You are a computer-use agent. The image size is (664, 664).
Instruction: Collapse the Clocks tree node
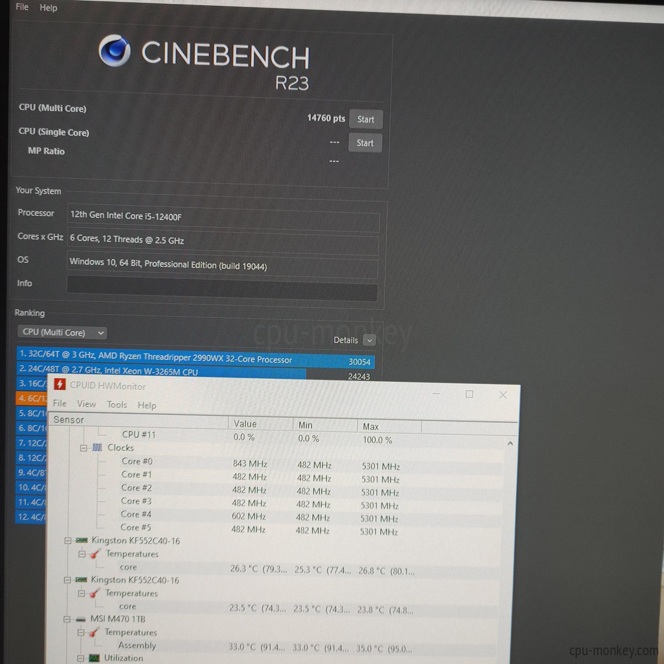tap(83, 448)
